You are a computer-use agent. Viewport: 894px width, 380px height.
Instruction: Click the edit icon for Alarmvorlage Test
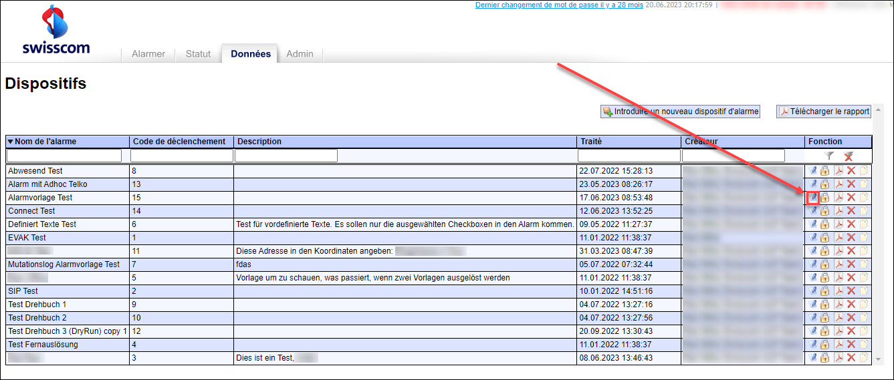tap(813, 198)
